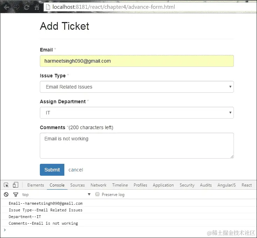Click the page icon in address bar
This screenshot has height=238, width=257.
pyautogui.click(x=48, y=7)
